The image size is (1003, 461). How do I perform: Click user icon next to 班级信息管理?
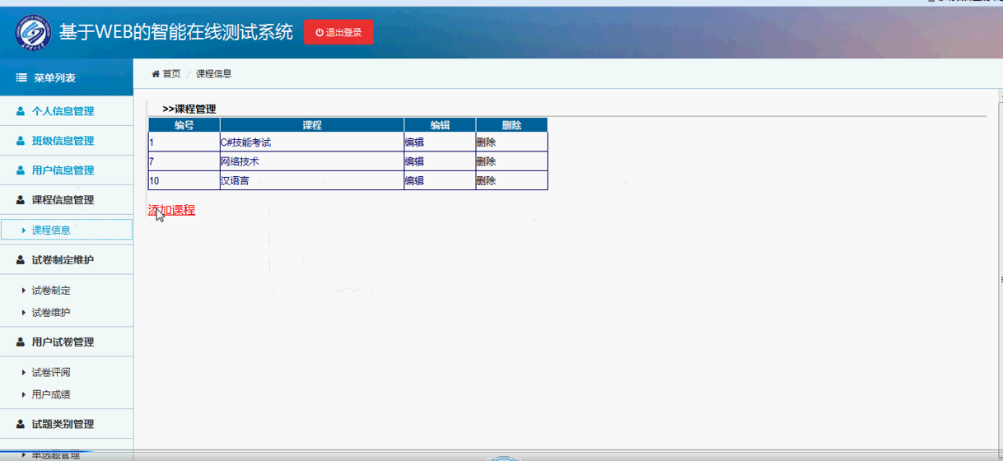[21, 141]
